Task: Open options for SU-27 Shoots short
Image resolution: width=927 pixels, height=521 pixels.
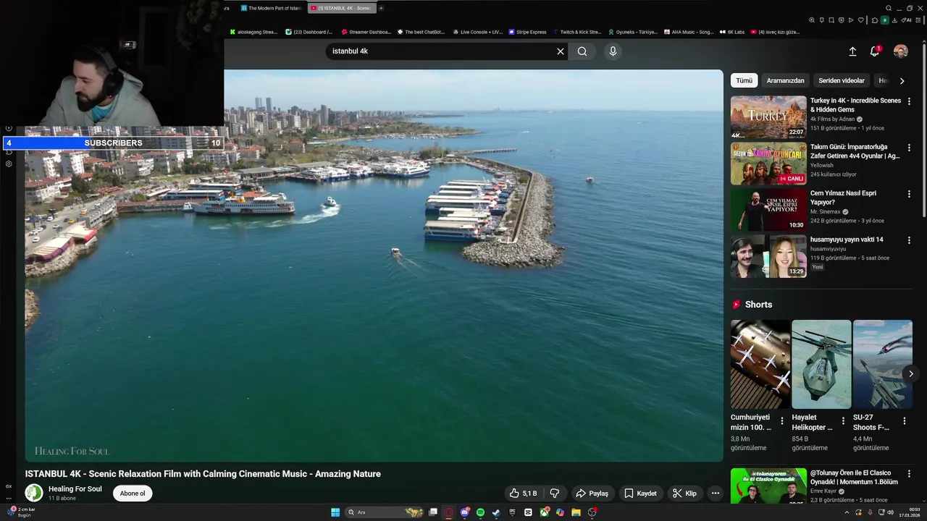Action: coord(904,420)
